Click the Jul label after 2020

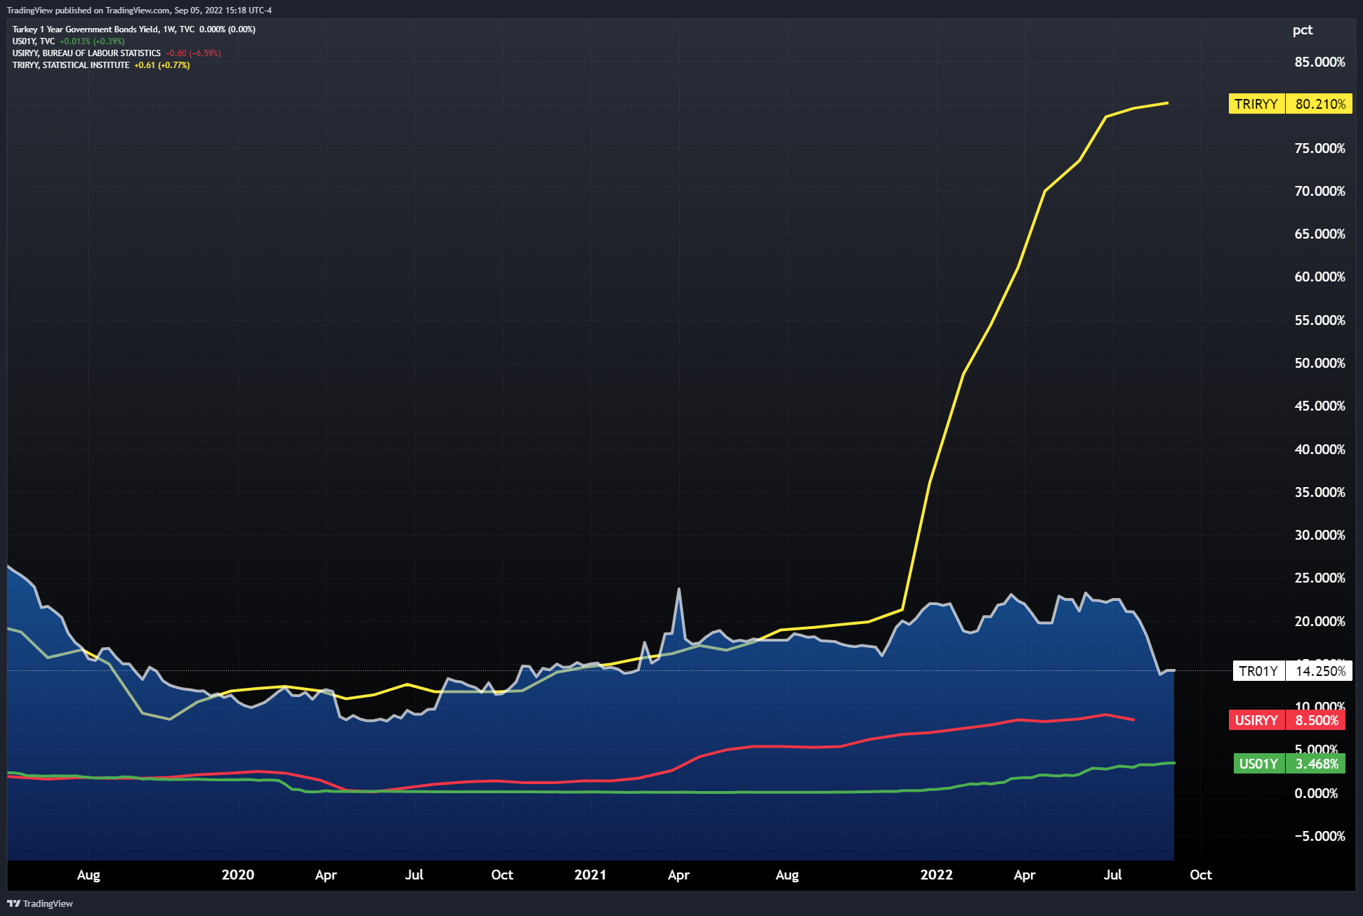414,875
